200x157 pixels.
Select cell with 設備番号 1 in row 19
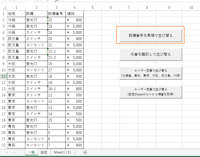(56, 126)
